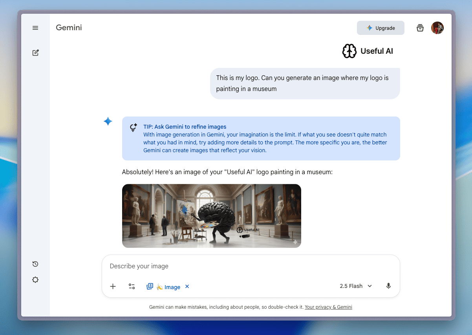Image resolution: width=472 pixels, height=335 pixels.
Task: Open the tools sliders icon
Action: pos(132,286)
